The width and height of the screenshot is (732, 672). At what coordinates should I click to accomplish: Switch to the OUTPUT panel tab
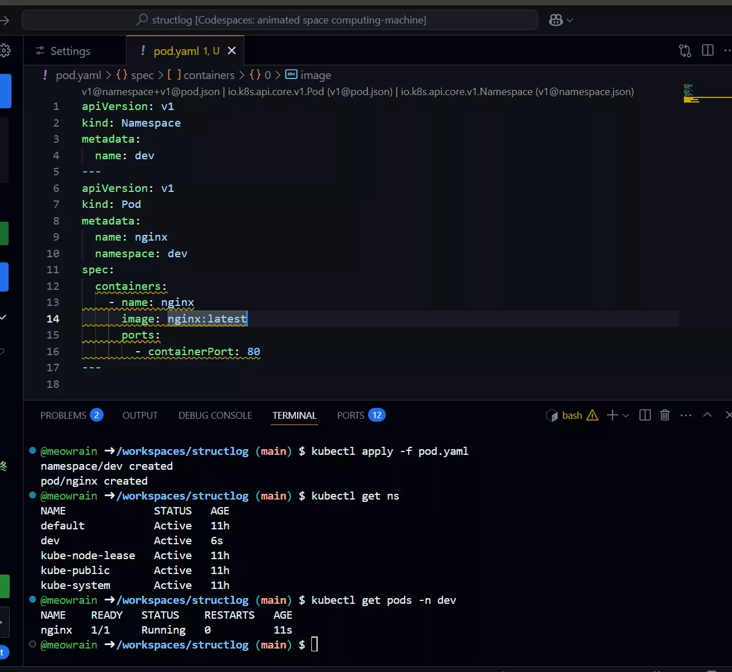click(140, 415)
